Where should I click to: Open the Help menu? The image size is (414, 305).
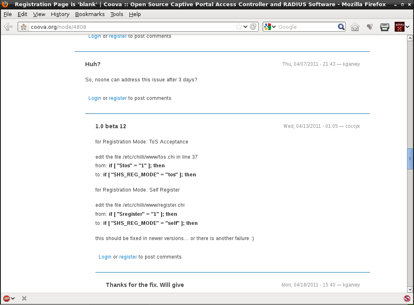135,14
